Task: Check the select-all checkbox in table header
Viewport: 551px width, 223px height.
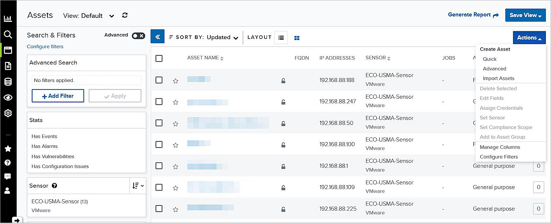Action: [159, 58]
